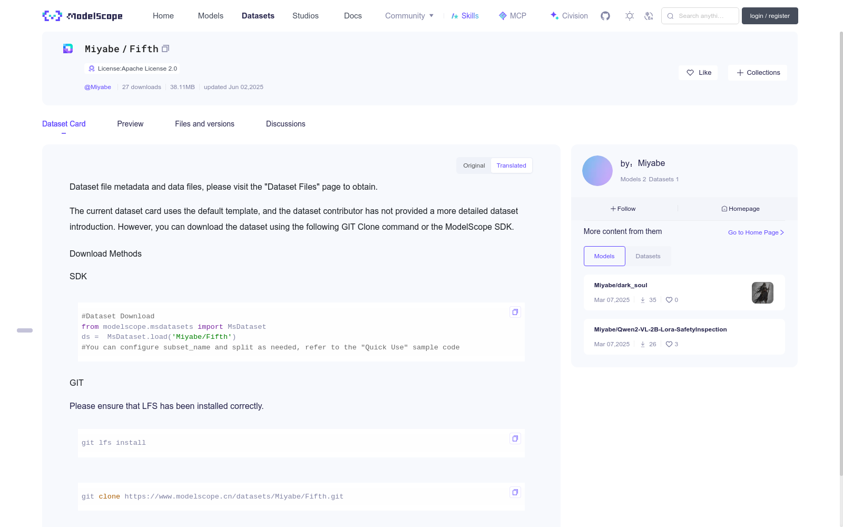The height and width of the screenshot is (527, 843).
Task: Open the GitHub icon link
Action: coord(605,16)
